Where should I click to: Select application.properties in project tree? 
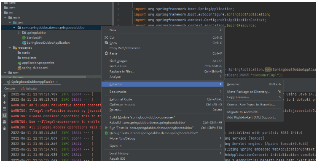pyautogui.click(x=38, y=63)
